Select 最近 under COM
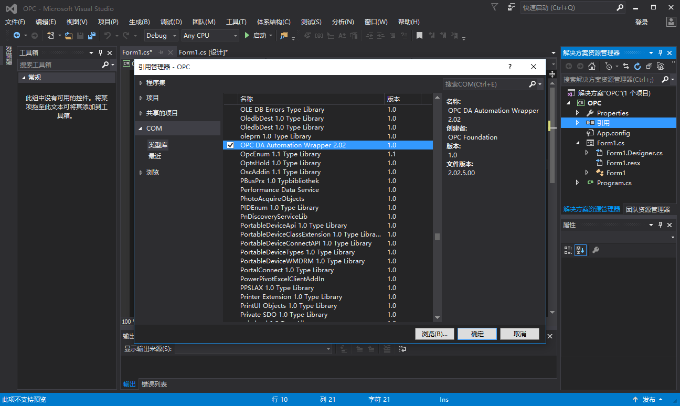680x406 pixels. tap(155, 156)
